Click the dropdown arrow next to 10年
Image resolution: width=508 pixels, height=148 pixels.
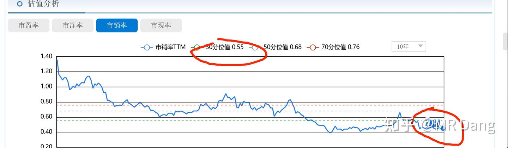point(420,47)
